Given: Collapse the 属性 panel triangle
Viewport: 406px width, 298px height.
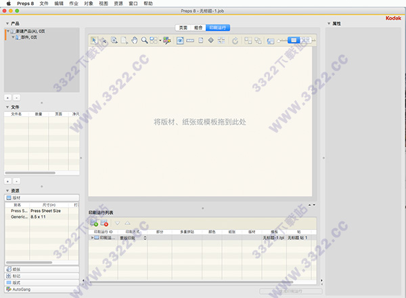Looking at the screenshot, I should 329,24.
